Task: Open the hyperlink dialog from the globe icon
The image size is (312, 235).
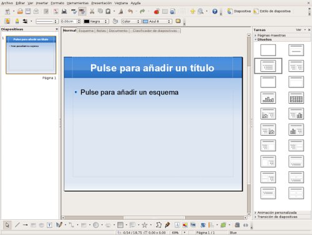Action: click(x=173, y=11)
